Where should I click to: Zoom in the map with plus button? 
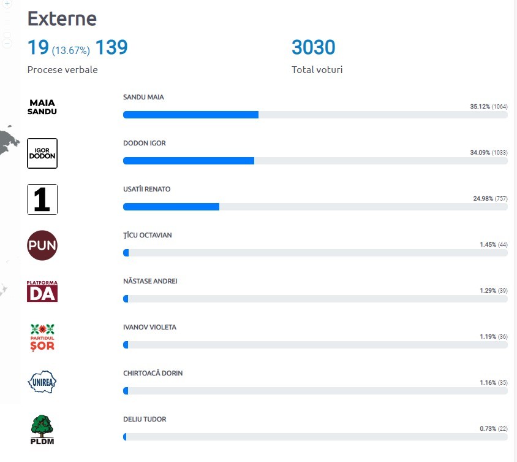pos(7,4)
